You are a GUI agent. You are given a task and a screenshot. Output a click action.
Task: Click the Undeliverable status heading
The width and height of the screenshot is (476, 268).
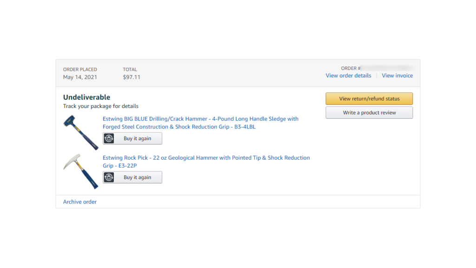[x=86, y=97]
